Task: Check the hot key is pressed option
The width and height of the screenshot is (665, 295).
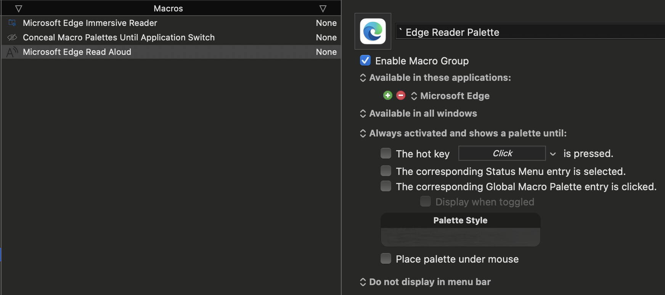Action: [x=386, y=153]
